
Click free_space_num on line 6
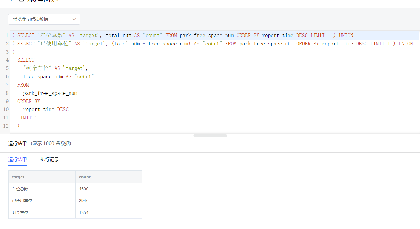[43, 76]
